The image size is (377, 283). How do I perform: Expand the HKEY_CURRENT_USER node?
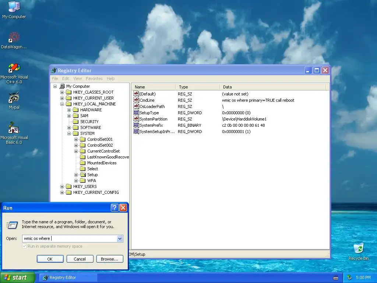pos(62,98)
